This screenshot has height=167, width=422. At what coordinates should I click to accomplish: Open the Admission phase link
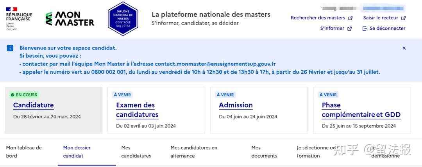click(x=236, y=105)
